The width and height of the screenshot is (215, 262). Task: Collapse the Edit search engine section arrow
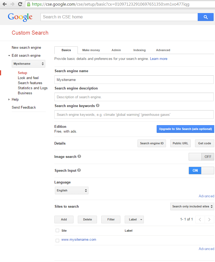[x=9, y=56]
